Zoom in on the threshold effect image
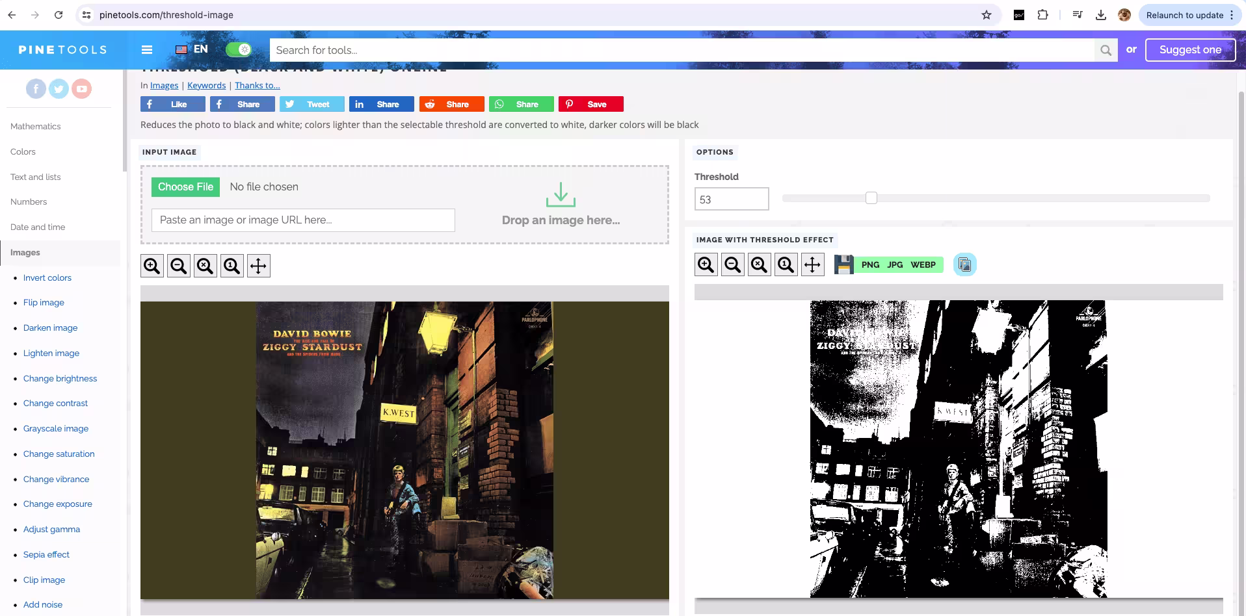Screen dimensions: 1246x616 (x=706, y=264)
